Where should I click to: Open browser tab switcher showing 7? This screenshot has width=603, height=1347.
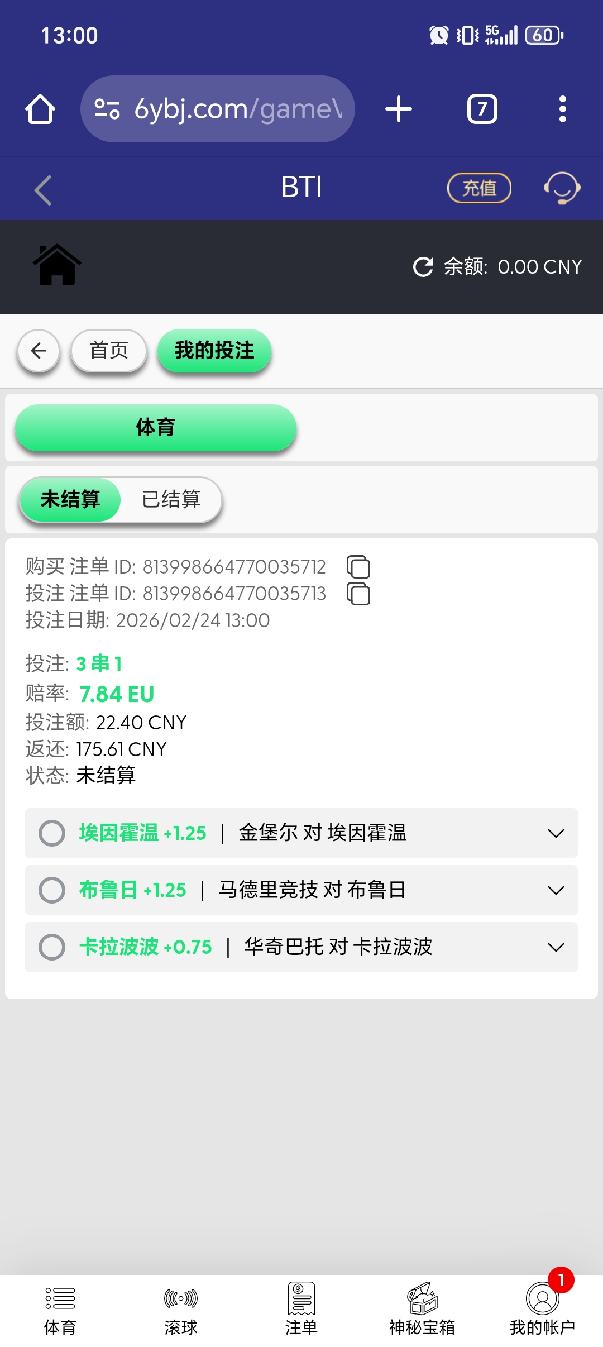(x=482, y=109)
